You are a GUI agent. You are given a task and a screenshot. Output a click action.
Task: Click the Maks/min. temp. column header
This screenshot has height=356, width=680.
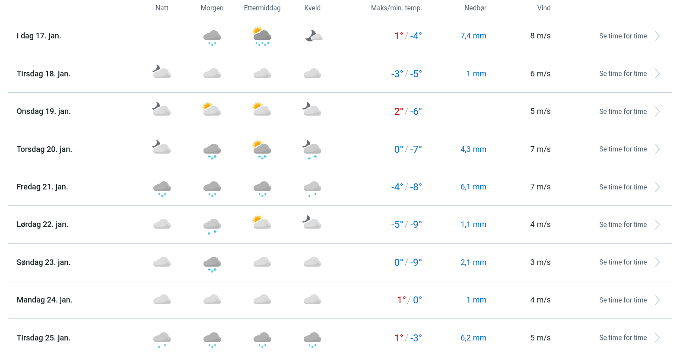[396, 8]
